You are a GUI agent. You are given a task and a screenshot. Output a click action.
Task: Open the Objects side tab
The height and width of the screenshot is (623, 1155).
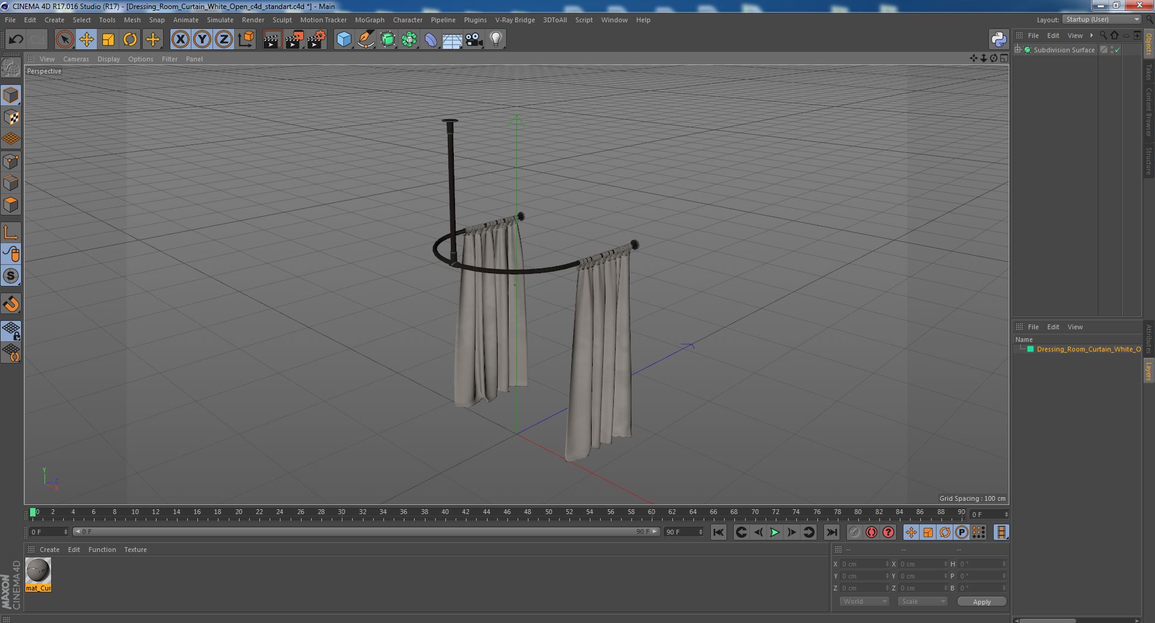point(1149,45)
